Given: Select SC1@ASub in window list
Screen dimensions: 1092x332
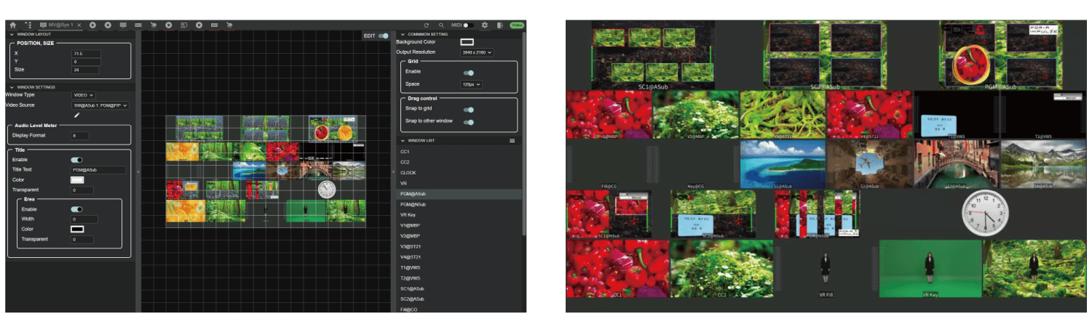Looking at the screenshot, I should 459,289.
